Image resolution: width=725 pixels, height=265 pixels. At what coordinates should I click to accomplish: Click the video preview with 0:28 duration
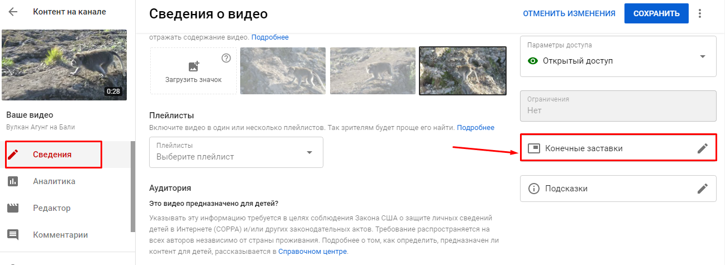(x=64, y=65)
